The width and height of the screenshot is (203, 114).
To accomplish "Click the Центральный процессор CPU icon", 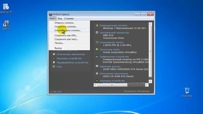I will [x=97, y=32].
